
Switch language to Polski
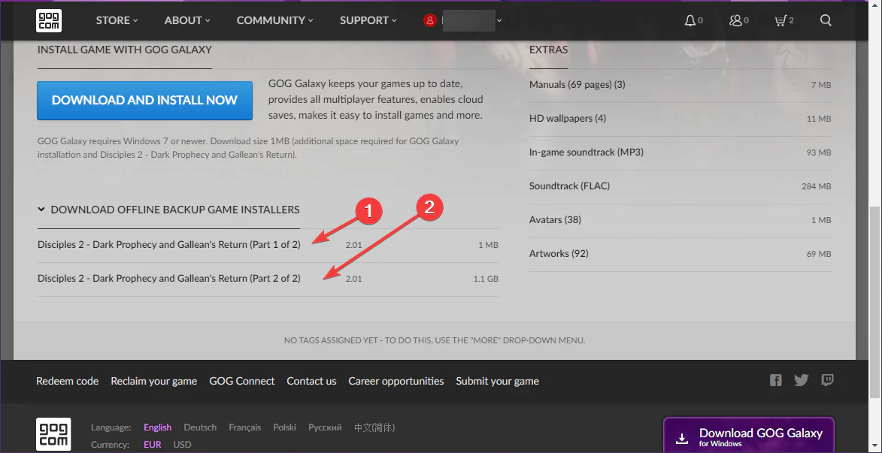pos(285,427)
